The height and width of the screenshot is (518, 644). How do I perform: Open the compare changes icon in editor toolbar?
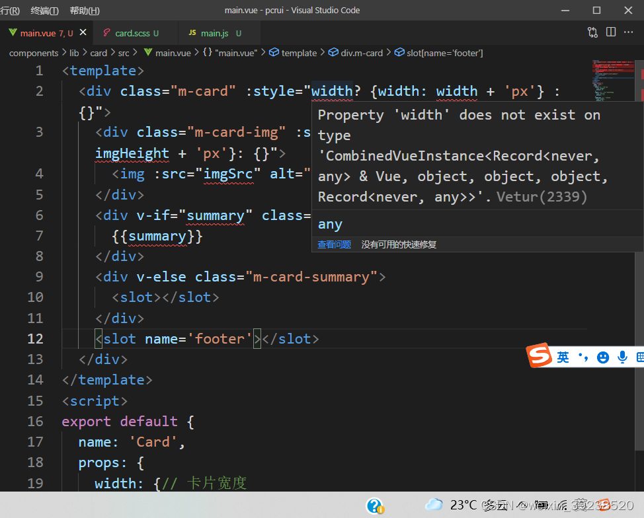coord(592,32)
